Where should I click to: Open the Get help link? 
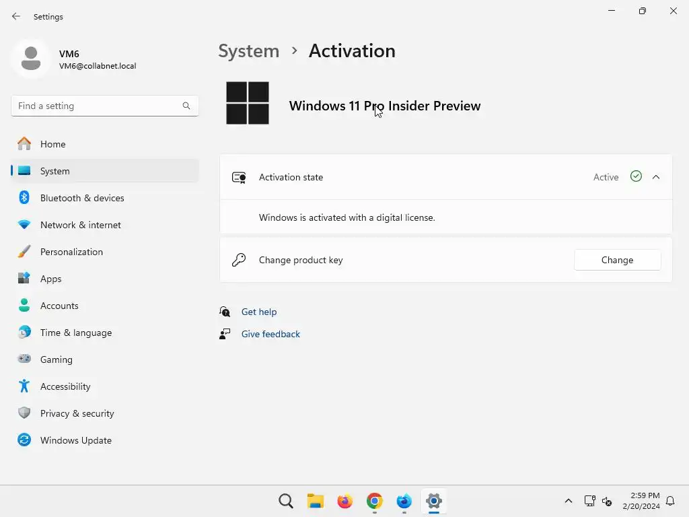(x=259, y=312)
